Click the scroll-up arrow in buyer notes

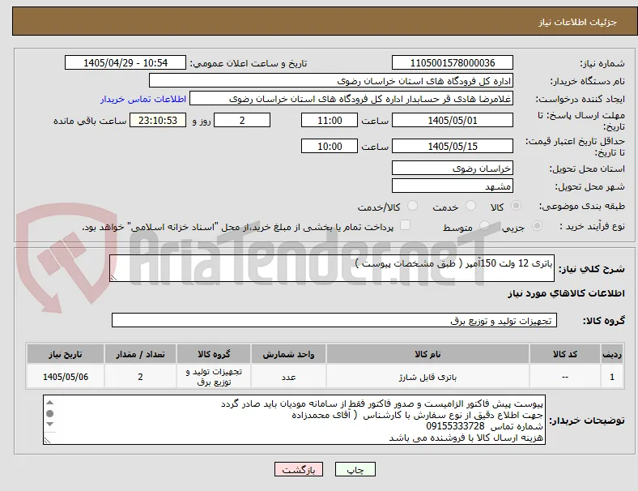click(49, 403)
